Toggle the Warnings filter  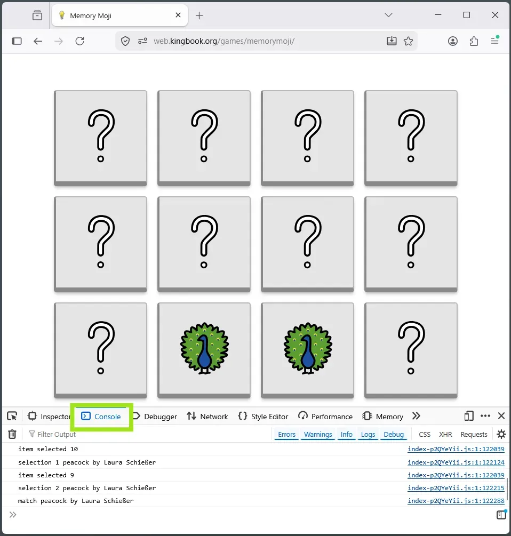(318, 435)
